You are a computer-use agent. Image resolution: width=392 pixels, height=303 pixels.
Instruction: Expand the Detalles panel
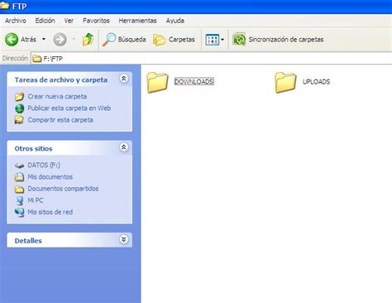click(x=123, y=239)
